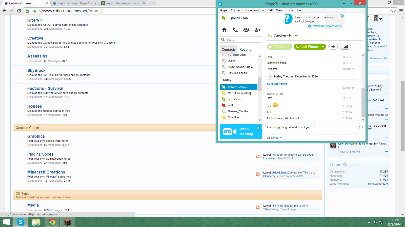The width and height of the screenshot is (405, 227).
Task: Open Tools menu in Skype
Action: (x=290, y=10)
